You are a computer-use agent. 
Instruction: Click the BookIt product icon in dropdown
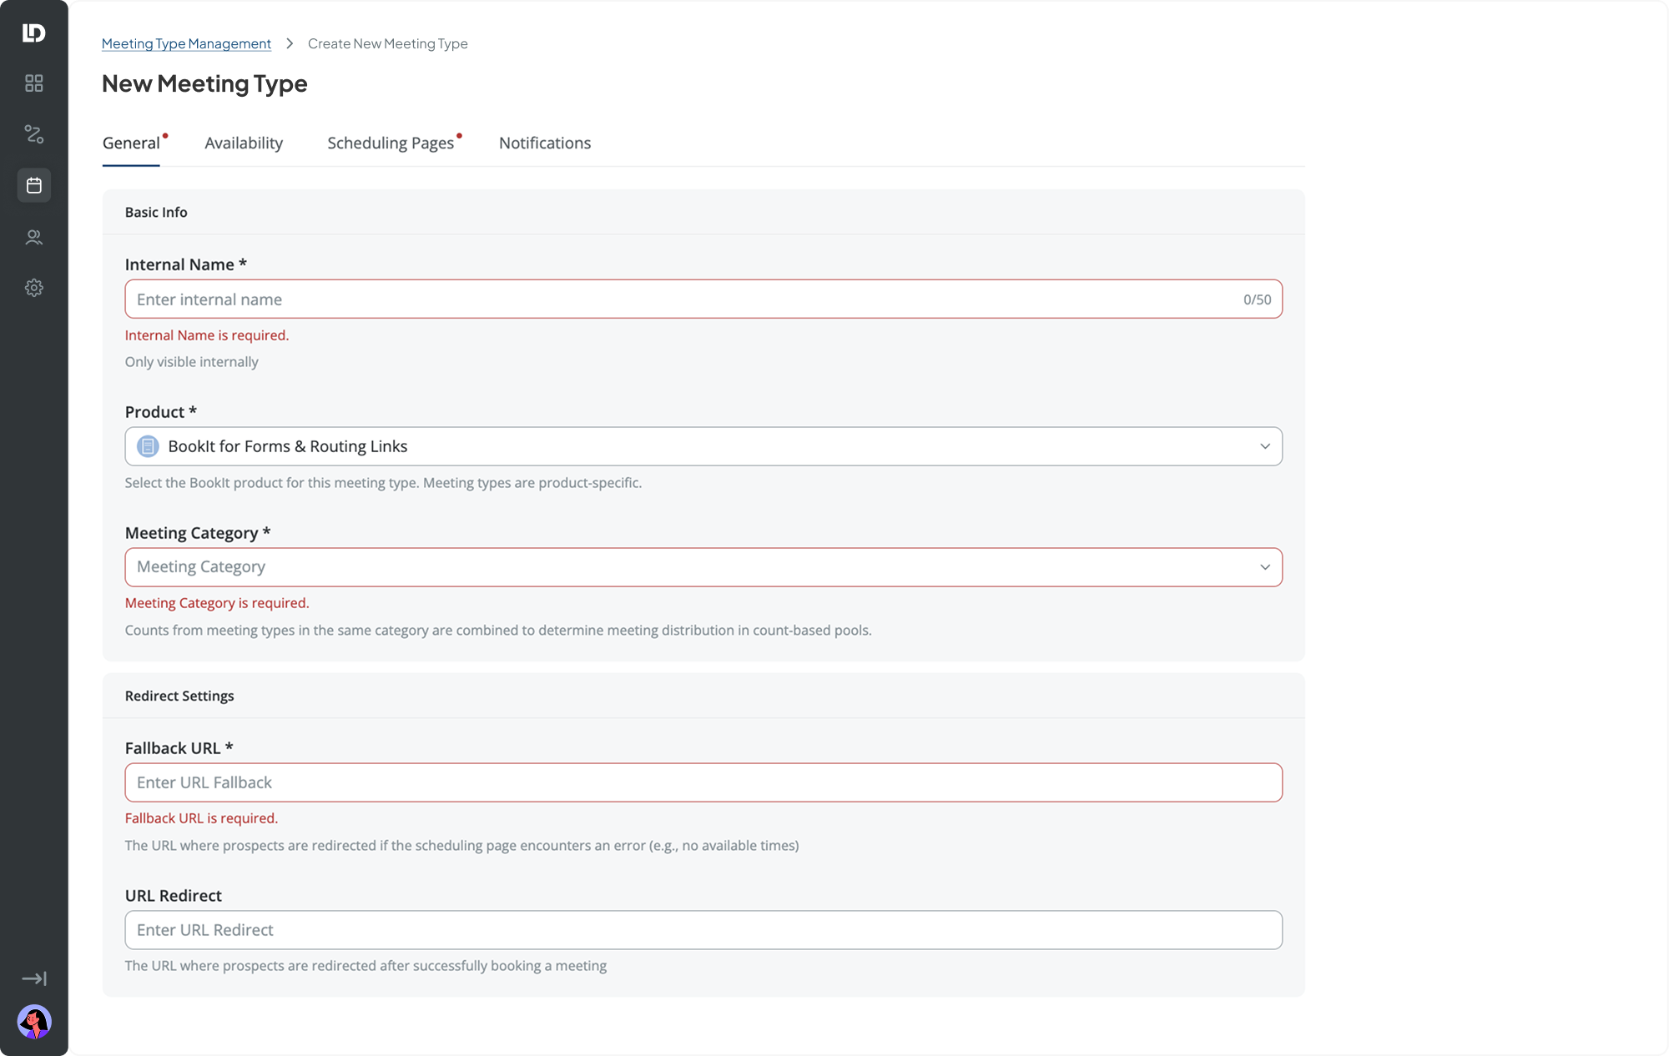[148, 446]
